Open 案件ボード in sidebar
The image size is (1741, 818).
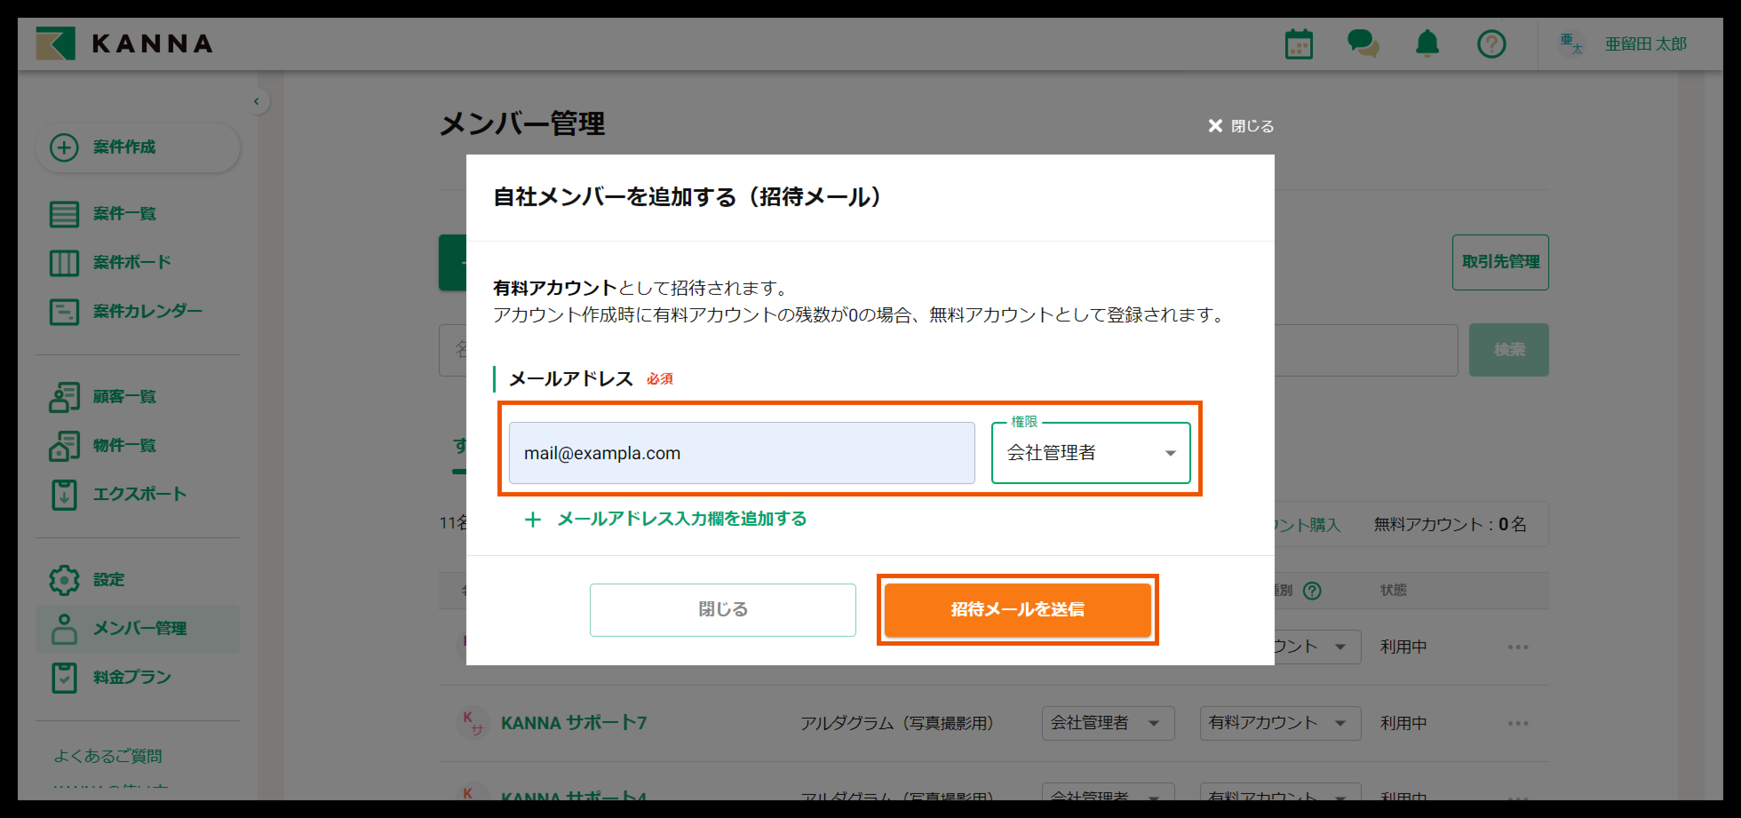(131, 262)
